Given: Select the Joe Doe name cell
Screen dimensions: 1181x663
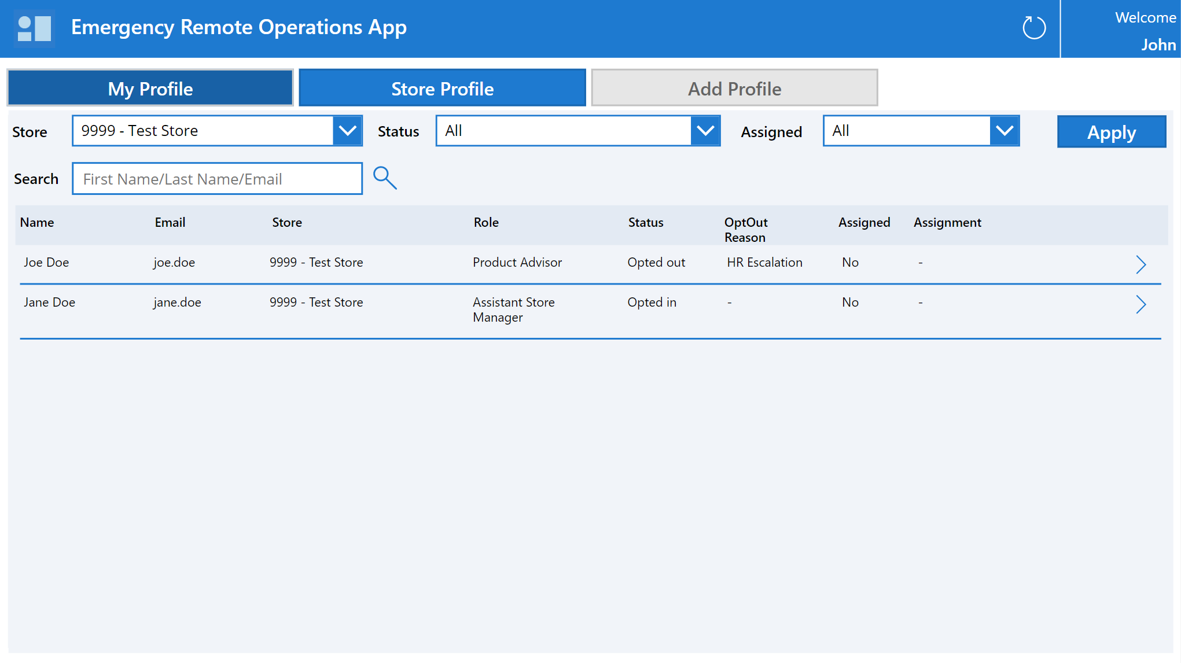Looking at the screenshot, I should click(x=46, y=262).
